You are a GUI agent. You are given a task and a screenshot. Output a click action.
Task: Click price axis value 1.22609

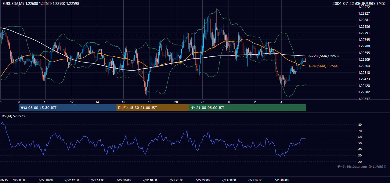[x=364, y=59]
